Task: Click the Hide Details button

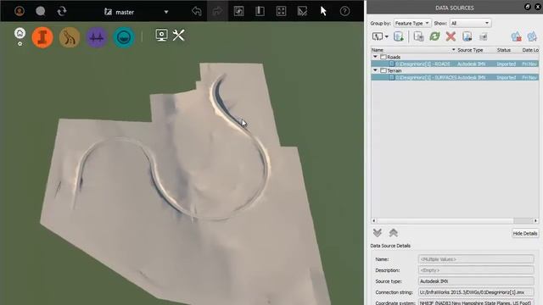Action: (525, 234)
